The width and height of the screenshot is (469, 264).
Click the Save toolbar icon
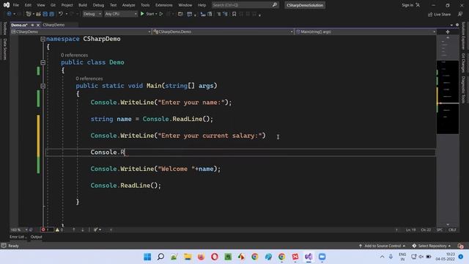[45, 14]
